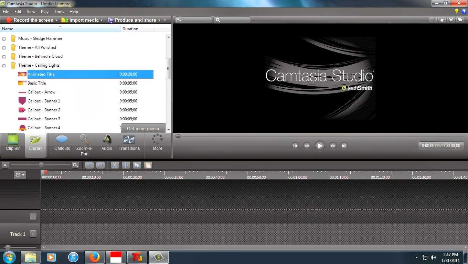The width and height of the screenshot is (468, 264).
Task: Play the preview video
Action: 320,146
